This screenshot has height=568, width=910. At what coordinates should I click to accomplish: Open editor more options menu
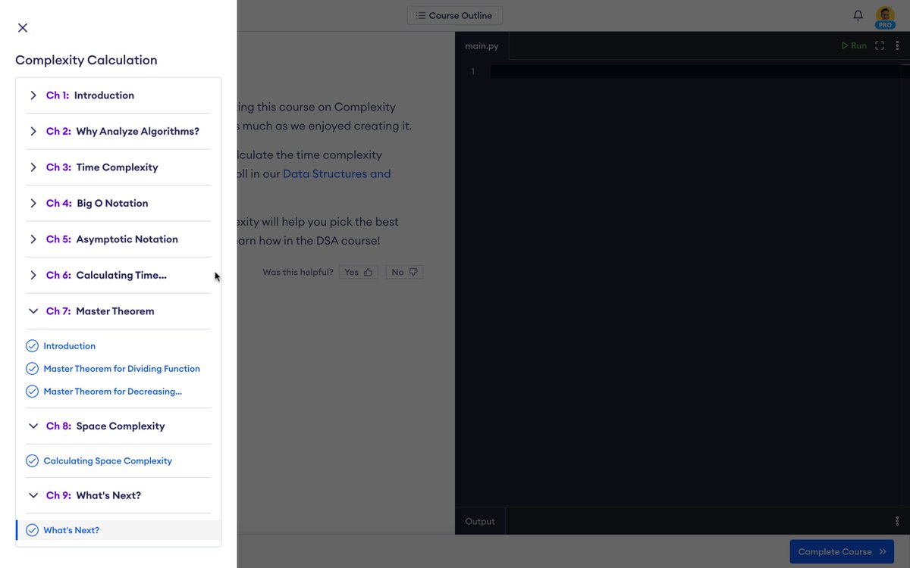pyautogui.click(x=897, y=45)
